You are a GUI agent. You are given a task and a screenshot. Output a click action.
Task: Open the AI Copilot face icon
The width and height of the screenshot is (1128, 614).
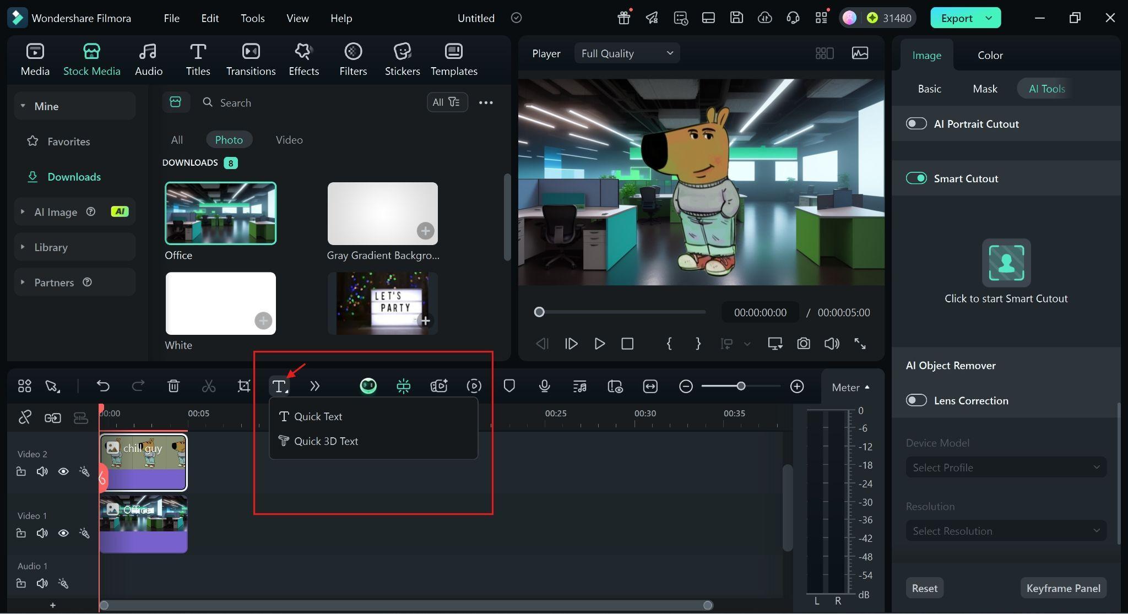pos(368,387)
